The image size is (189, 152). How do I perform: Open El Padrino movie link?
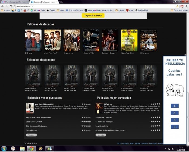[108, 104]
